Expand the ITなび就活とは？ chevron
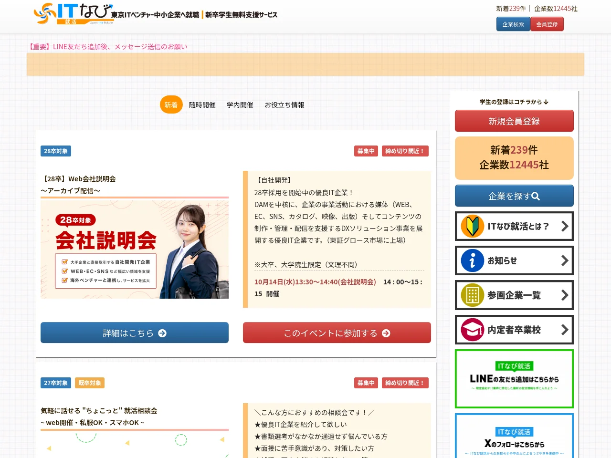This screenshot has height=458, width=611. click(x=565, y=226)
